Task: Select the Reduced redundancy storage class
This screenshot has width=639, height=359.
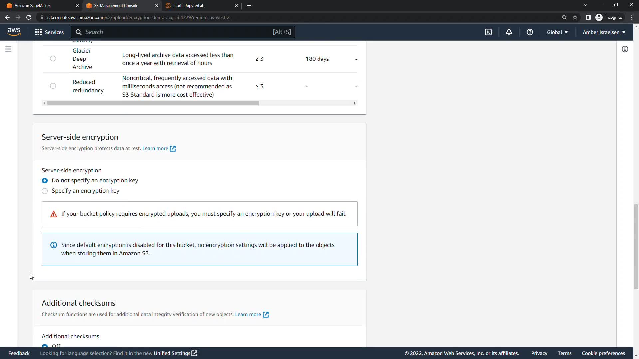Action: tap(53, 86)
